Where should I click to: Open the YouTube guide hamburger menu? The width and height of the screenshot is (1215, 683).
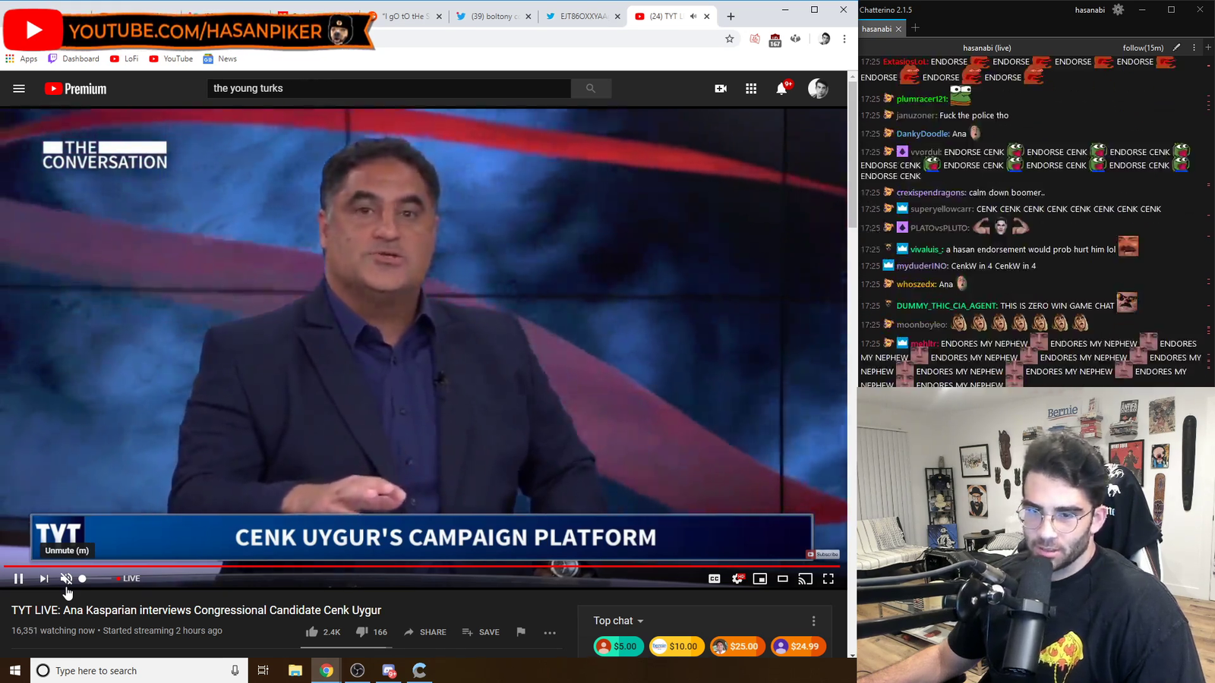point(19,89)
